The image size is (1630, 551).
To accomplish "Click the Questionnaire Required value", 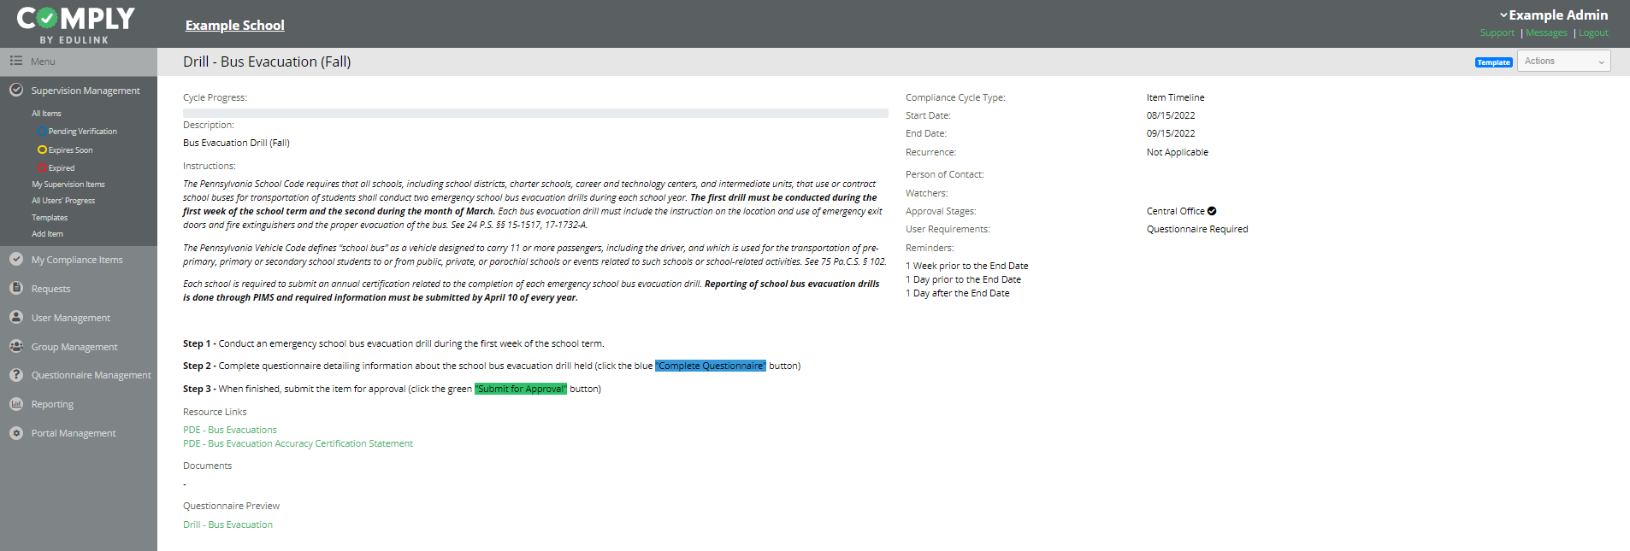I will 1197,229.
